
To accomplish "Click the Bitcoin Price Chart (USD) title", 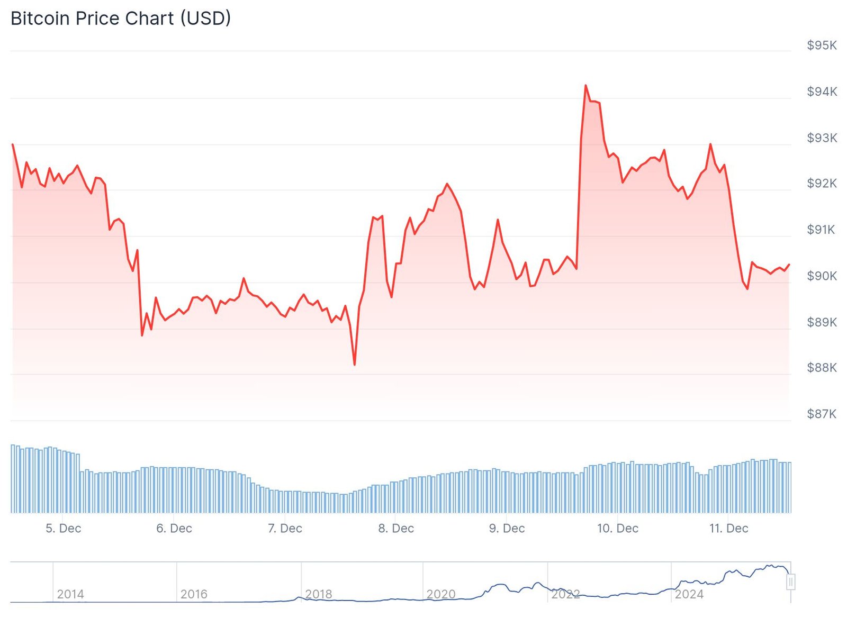I will [x=121, y=19].
